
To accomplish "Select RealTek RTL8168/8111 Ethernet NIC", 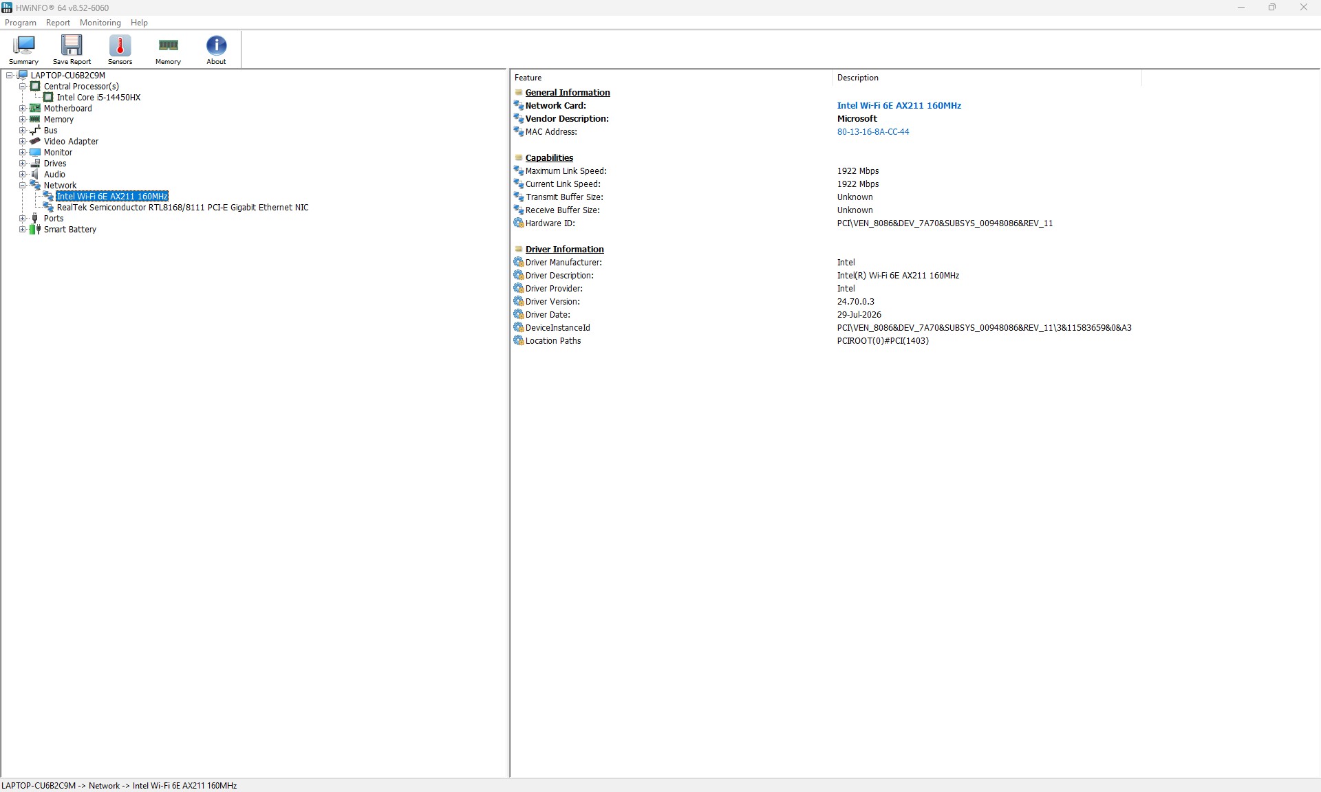I will pos(182,207).
